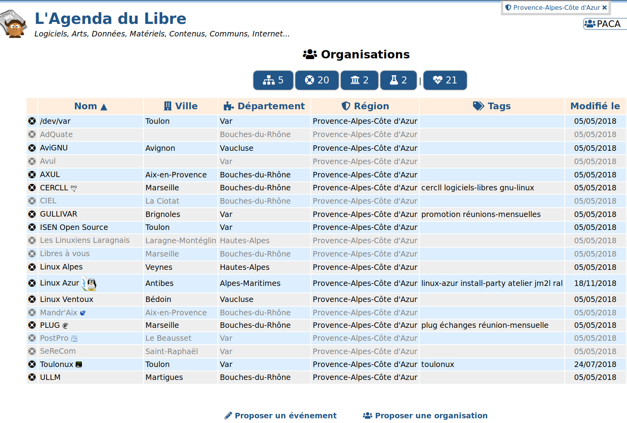Filter by the lifebuoy icon with 20
This screenshot has width=627, height=423.
tap(317, 80)
